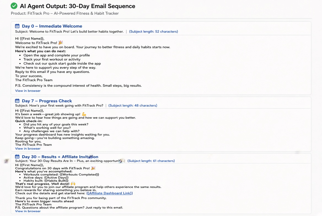Image resolution: width=322 pixels, height=216 pixels.
Task: Click the Active days placeholder bullet
Action: point(46,178)
